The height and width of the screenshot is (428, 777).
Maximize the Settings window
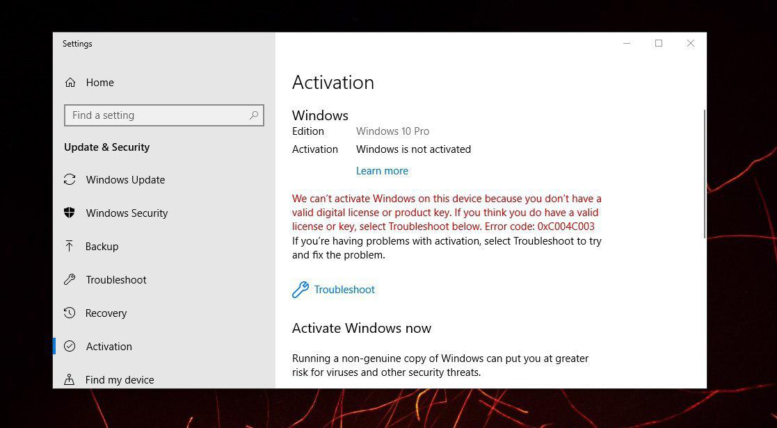coord(659,44)
